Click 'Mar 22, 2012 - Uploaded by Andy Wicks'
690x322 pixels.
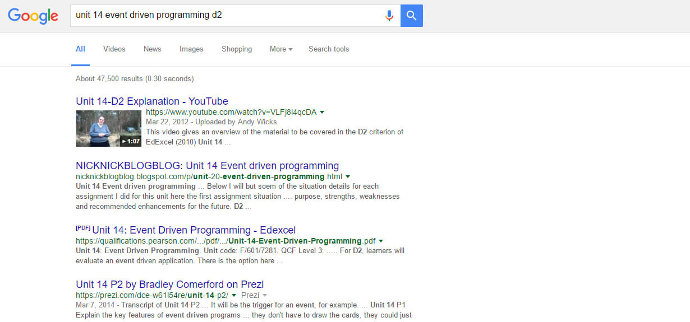coord(211,122)
